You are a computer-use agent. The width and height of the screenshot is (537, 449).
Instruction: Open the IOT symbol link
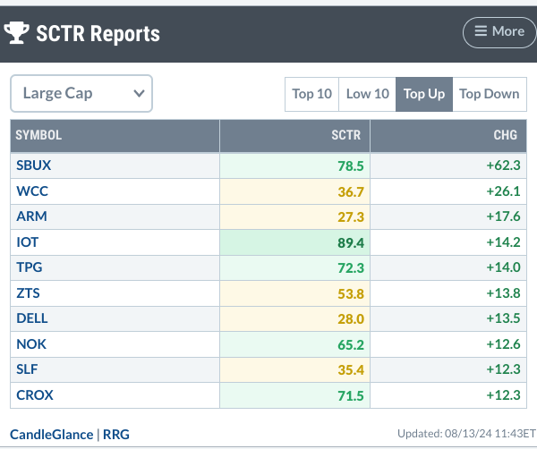28,242
